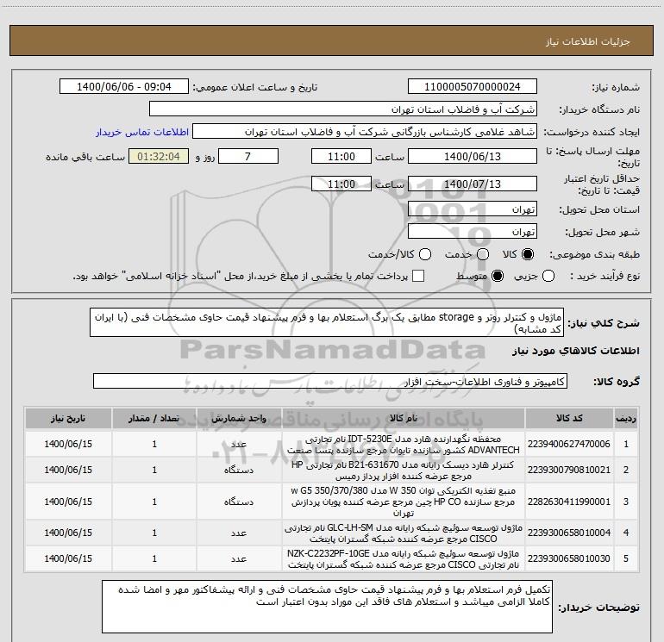Click the unit عدد cell in row 1
Image resolution: width=664 pixels, height=642 pixels.
tap(239, 444)
